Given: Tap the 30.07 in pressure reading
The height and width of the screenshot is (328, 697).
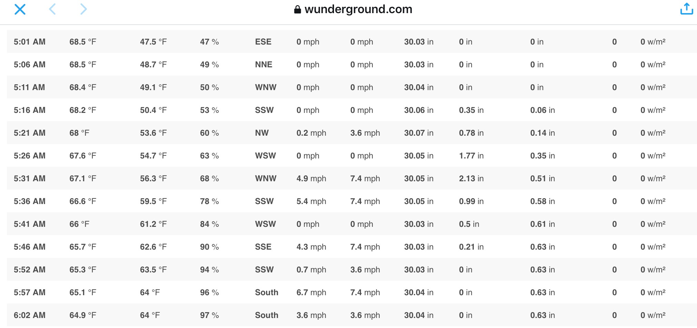Looking at the screenshot, I should point(419,133).
